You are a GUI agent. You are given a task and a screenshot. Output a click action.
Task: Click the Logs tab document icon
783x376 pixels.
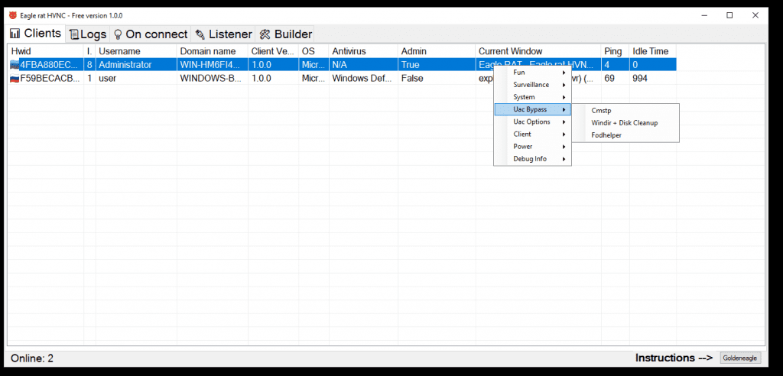coord(73,34)
